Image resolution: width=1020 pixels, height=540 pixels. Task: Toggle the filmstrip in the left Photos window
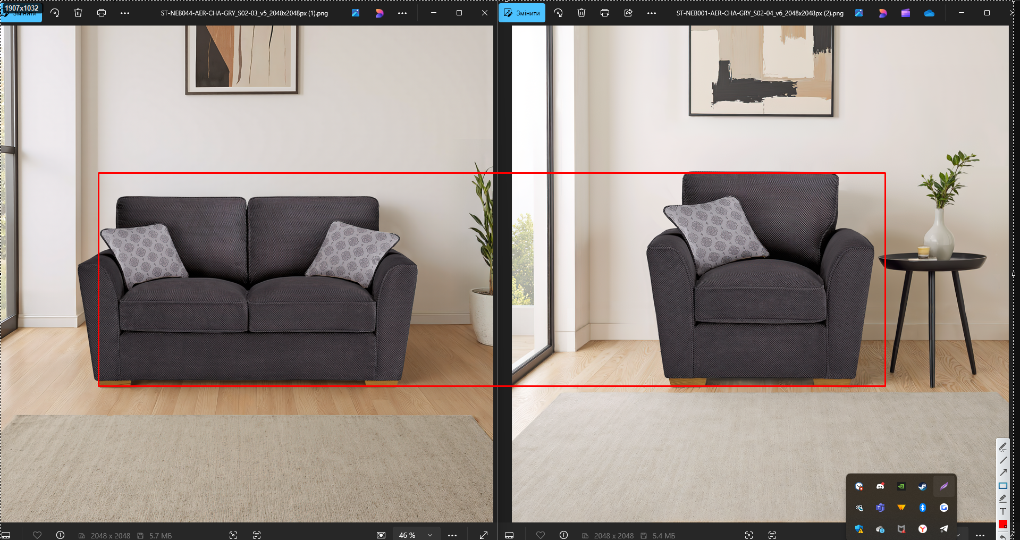[6, 535]
